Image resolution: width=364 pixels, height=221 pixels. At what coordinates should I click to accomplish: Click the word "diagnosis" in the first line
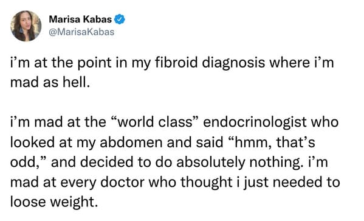pos(233,63)
